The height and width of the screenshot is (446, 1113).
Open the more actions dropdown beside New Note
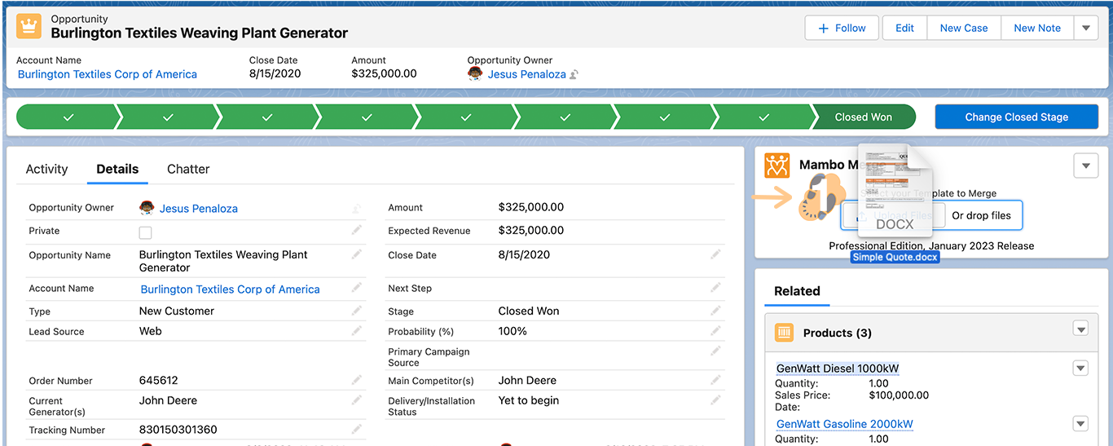pos(1085,28)
